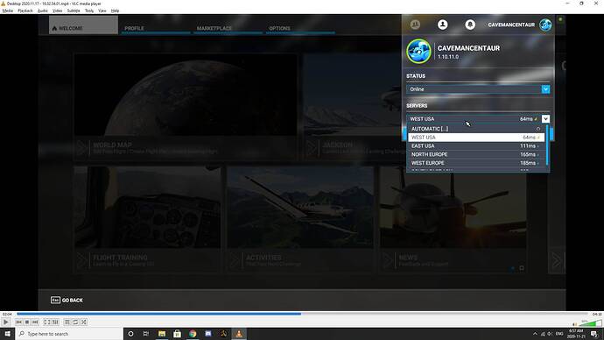
Task: Open File Explorer from taskbar
Action: (162, 334)
